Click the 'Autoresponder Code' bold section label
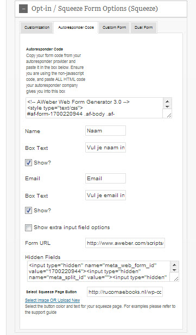The image size is (196, 335). tap(45, 49)
